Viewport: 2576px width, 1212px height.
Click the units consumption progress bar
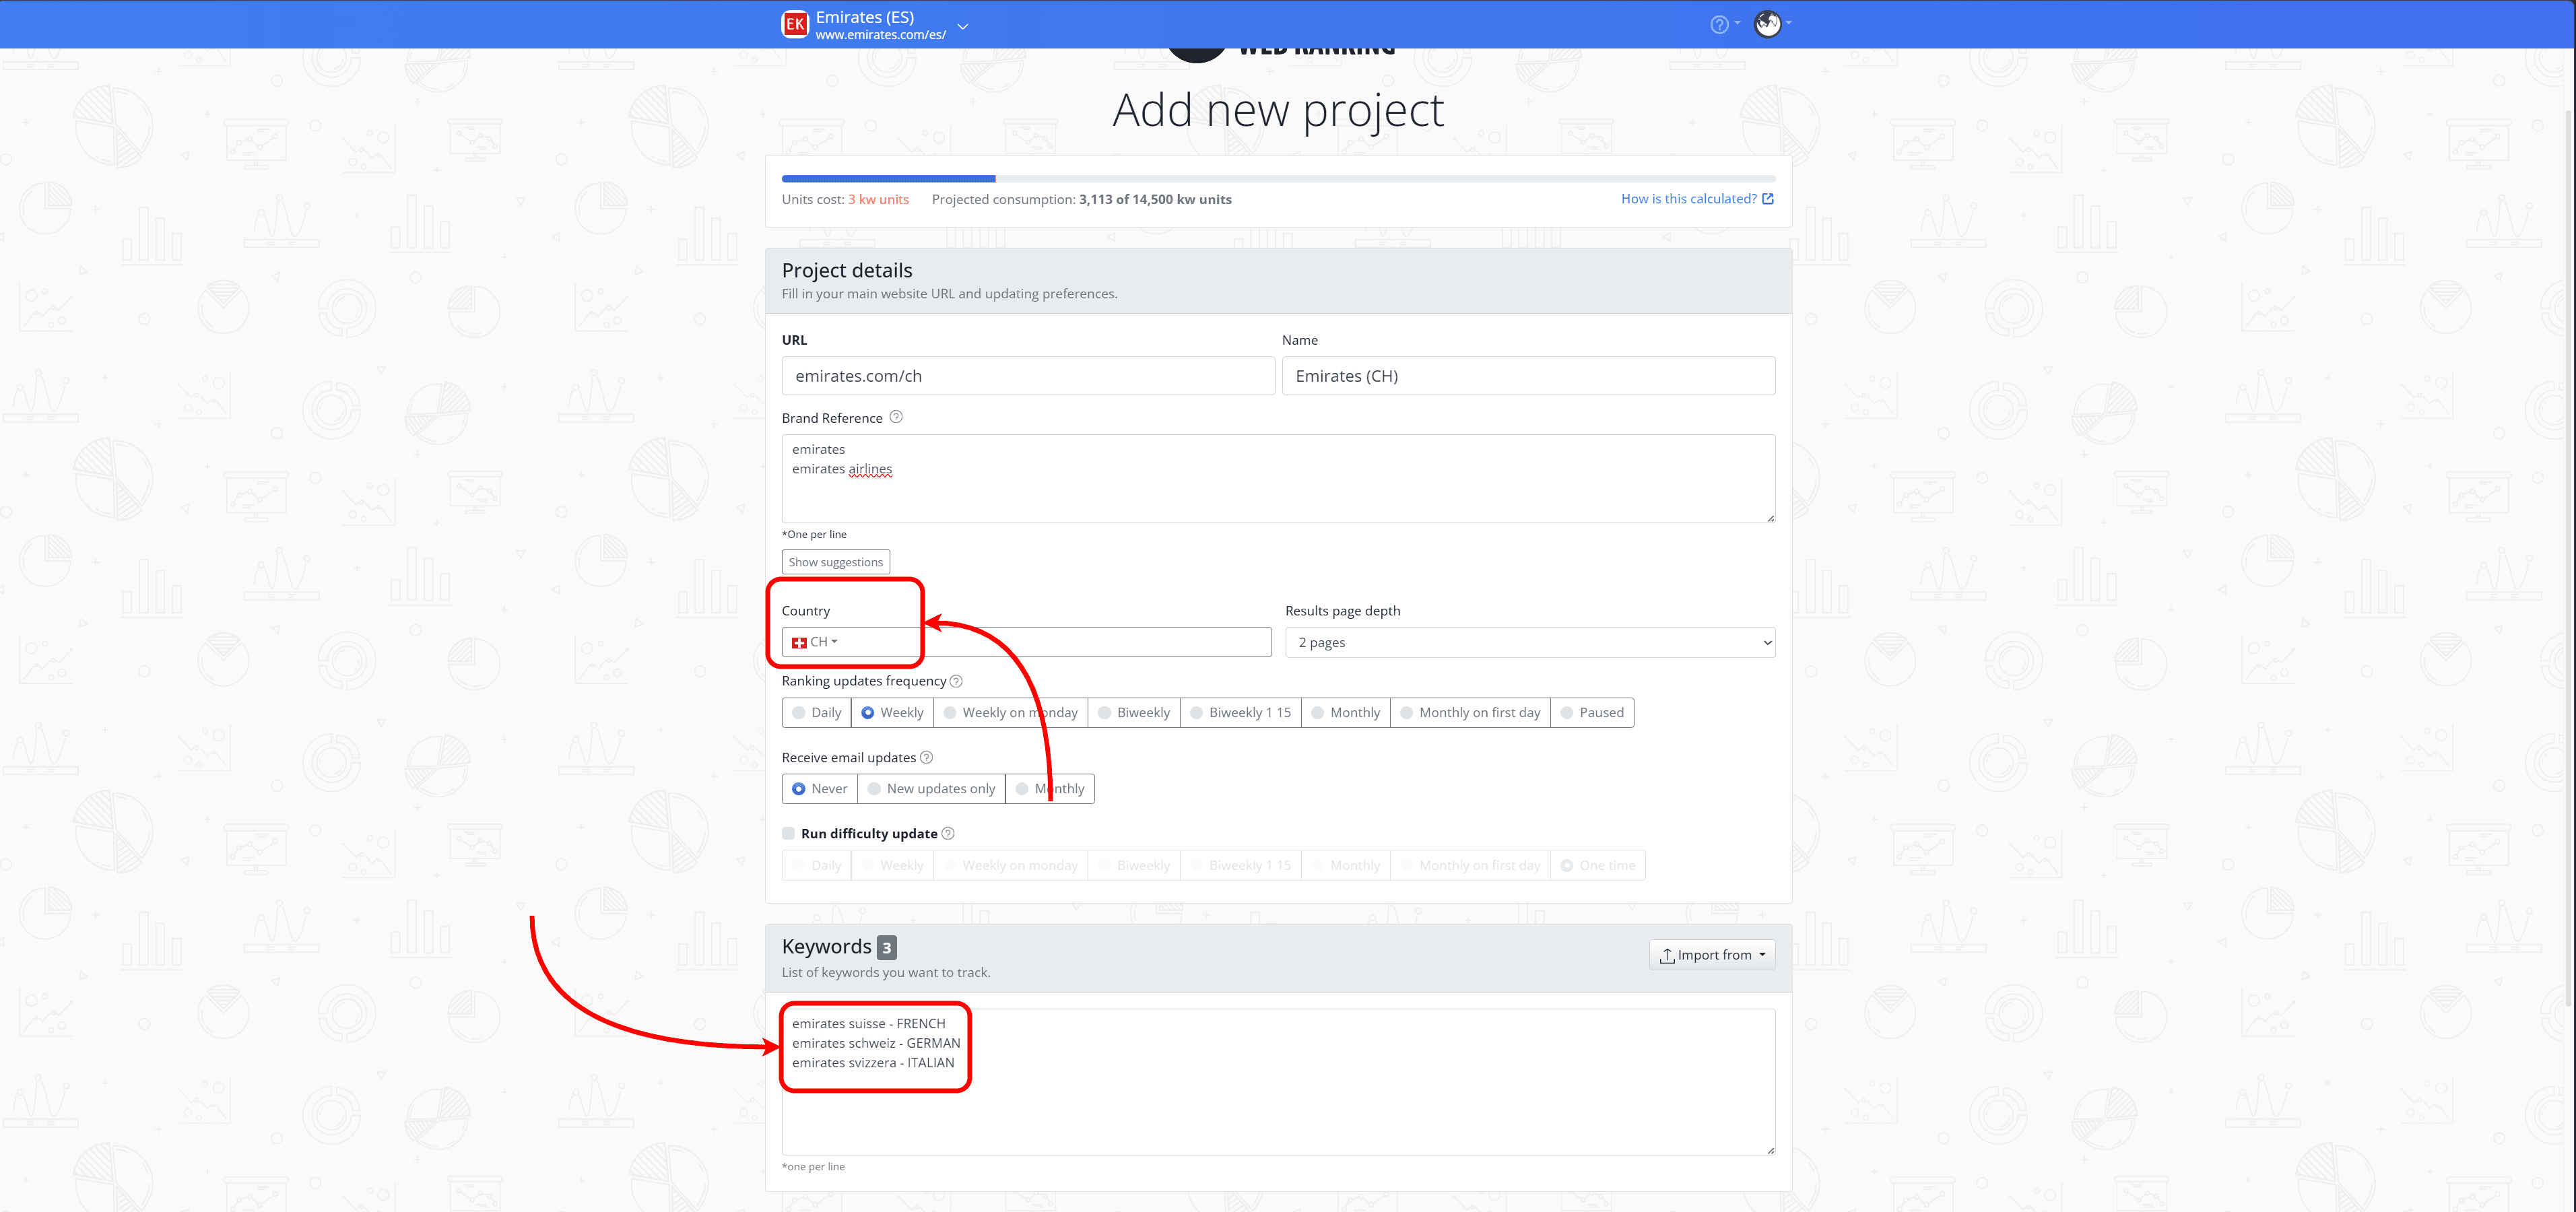pos(1278,179)
